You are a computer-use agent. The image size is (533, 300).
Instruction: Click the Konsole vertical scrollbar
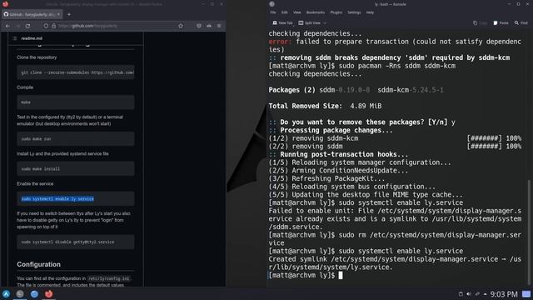529,232
